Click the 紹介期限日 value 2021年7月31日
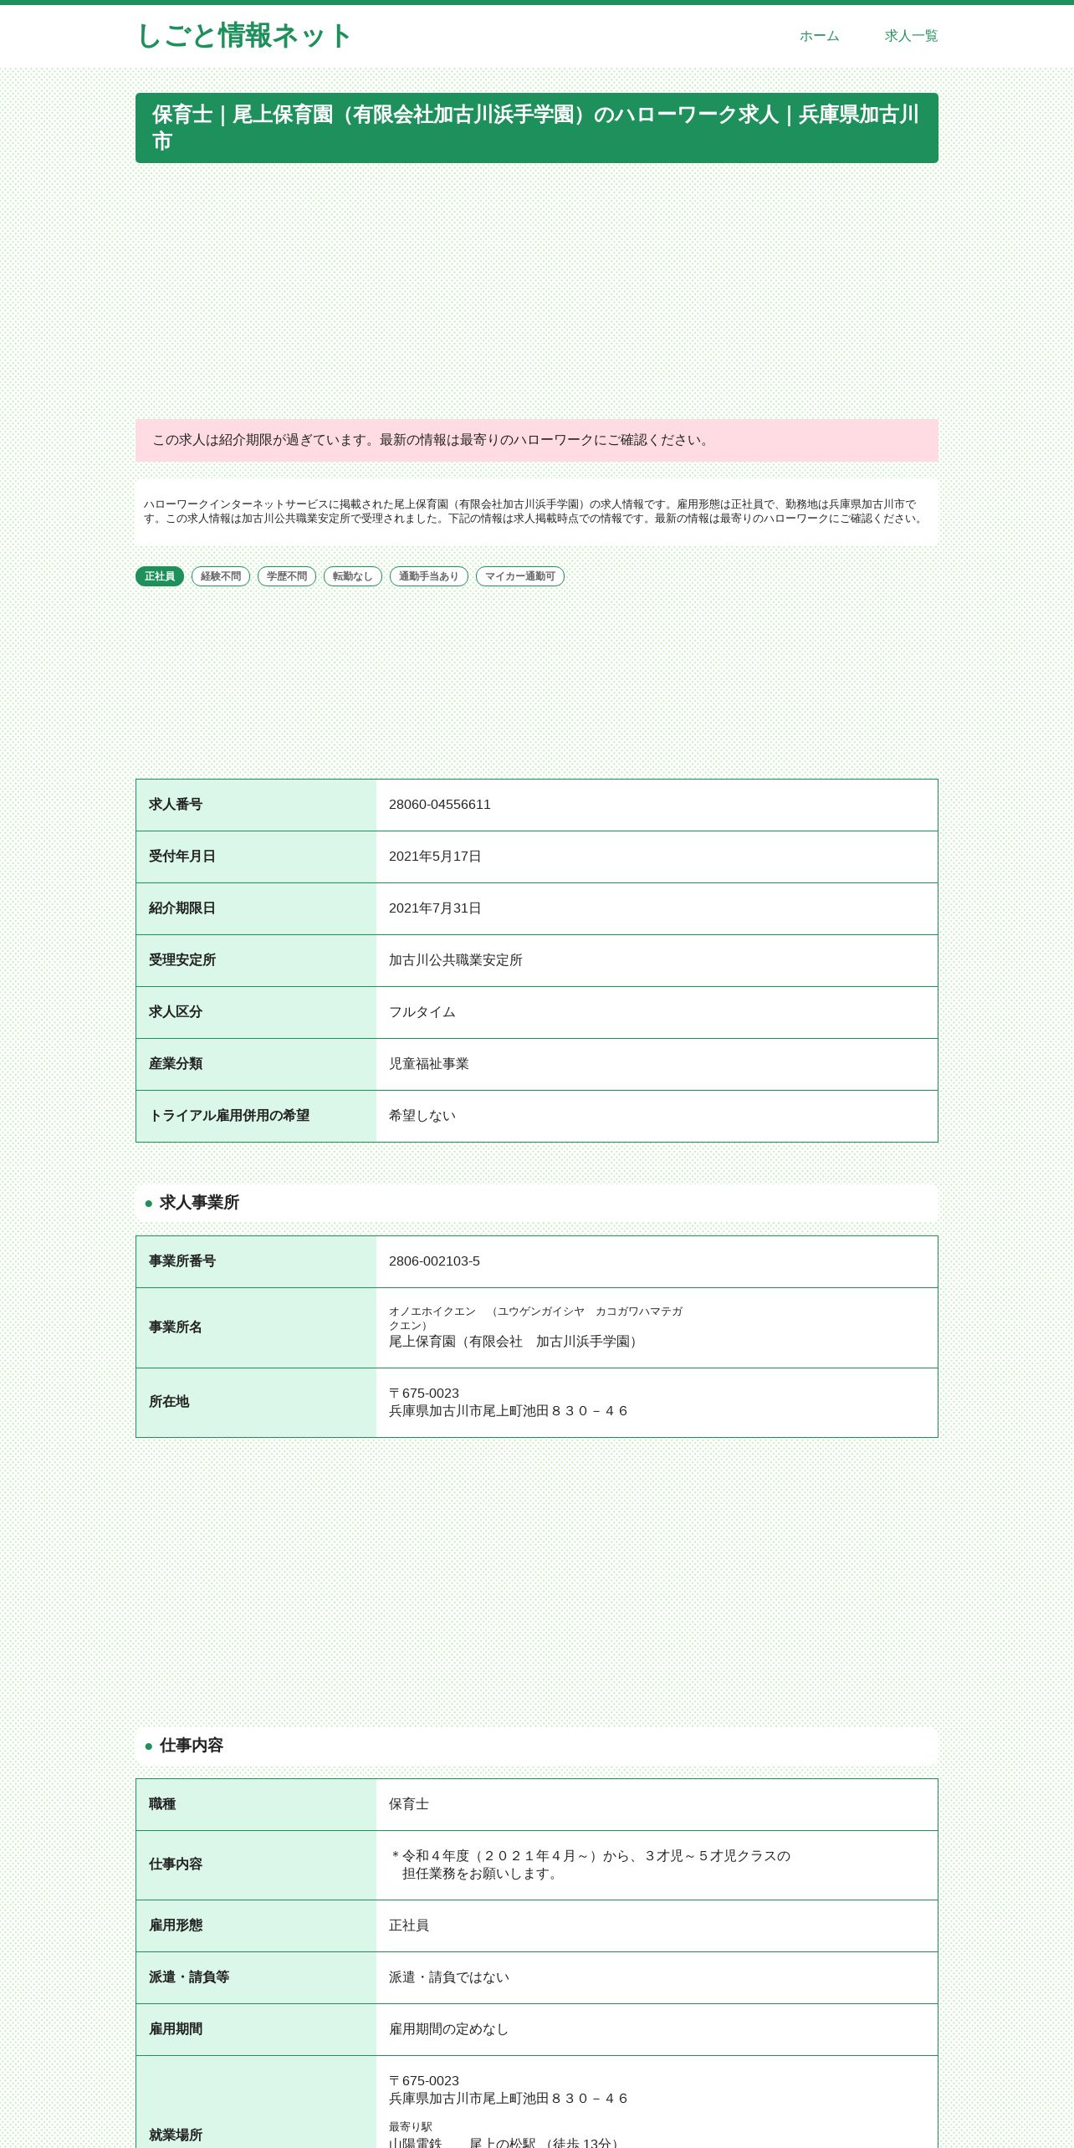 435,908
